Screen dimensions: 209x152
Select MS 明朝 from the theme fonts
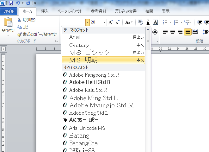pos(103,60)
